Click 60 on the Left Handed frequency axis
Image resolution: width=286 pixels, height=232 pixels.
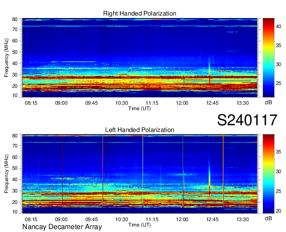tap(15, 157)
